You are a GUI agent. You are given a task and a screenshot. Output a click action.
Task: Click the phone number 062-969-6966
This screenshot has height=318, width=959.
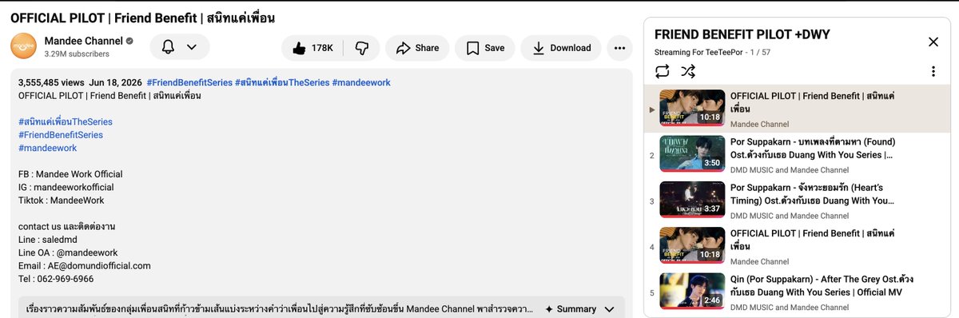point(65,279)
